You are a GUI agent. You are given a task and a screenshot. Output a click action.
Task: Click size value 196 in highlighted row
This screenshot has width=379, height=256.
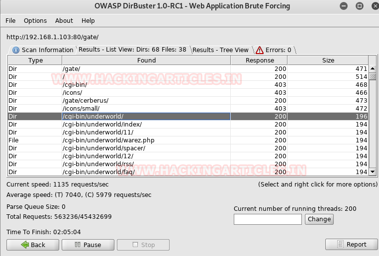[x=361, y=117]
